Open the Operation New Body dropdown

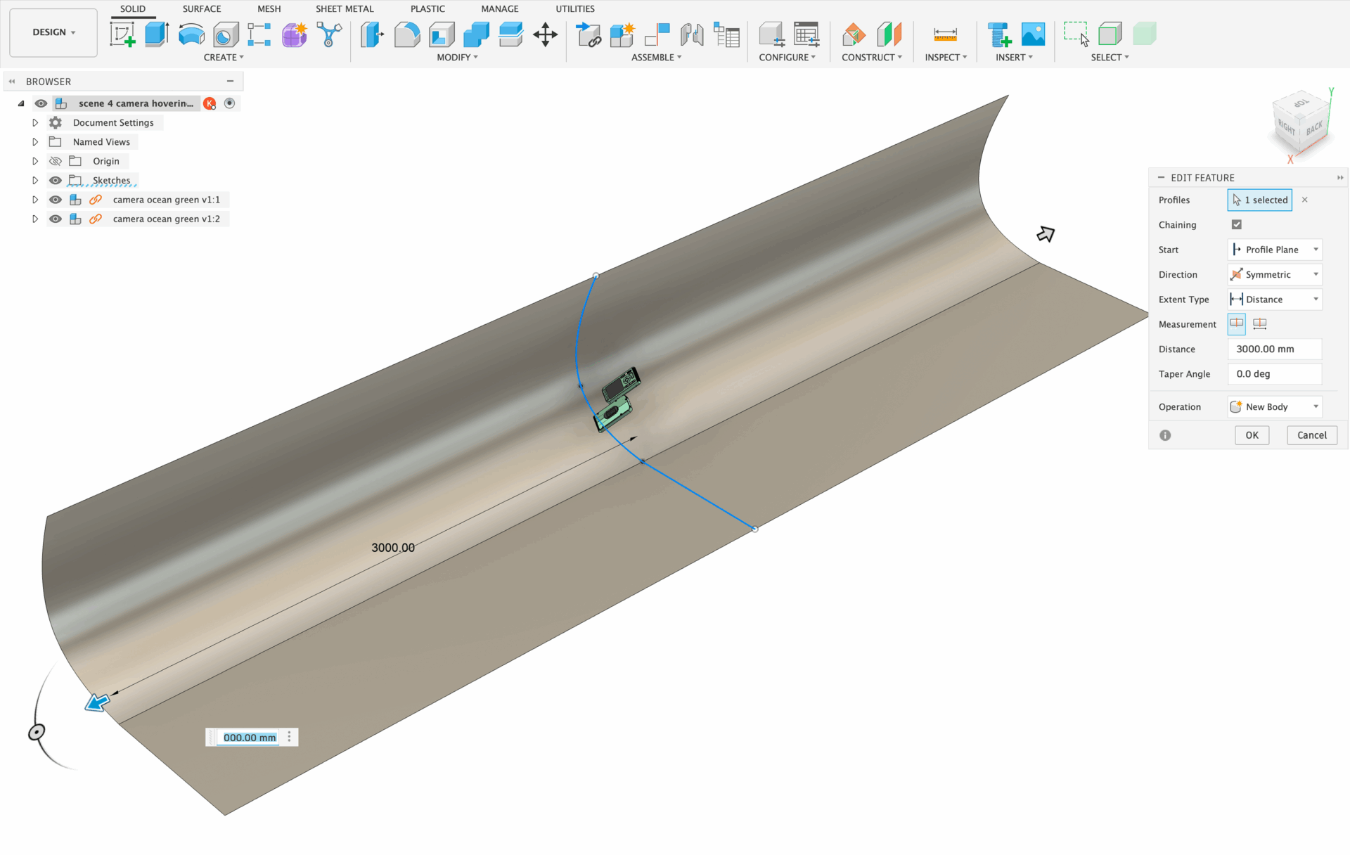(x=1274, y=406)
